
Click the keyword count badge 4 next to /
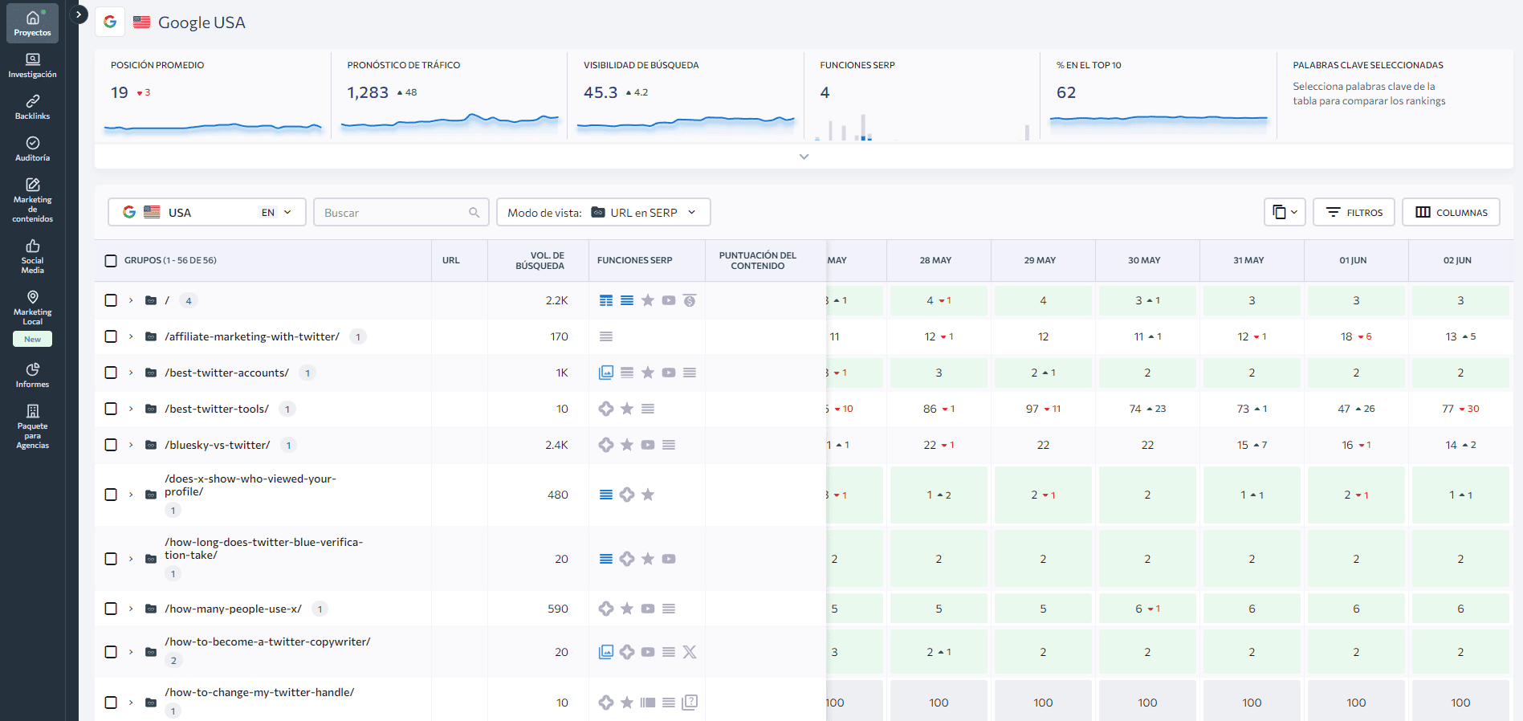tap(189, 300)
